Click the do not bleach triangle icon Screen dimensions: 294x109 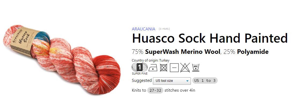click(185, 68)
